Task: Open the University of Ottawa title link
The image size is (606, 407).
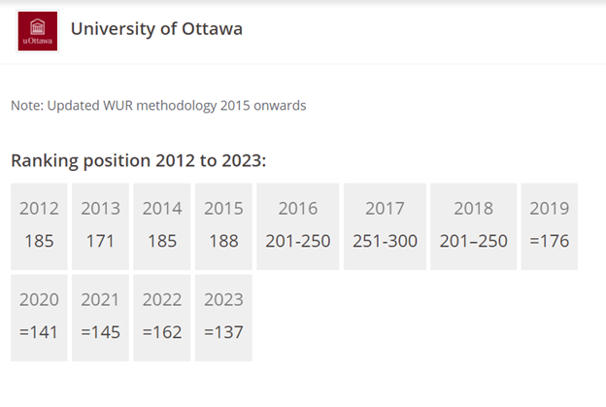Action: pos(156,29)
